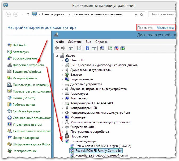Click the Мелкие значки view selector
This screenshot has width=179, height=161.
coord(166,28)
